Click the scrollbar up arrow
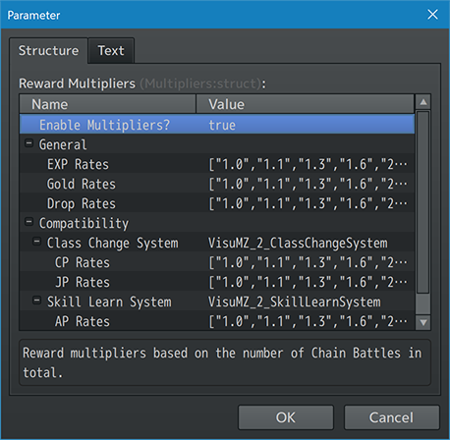This screenshot has width=450, height=440. (423, 102)
